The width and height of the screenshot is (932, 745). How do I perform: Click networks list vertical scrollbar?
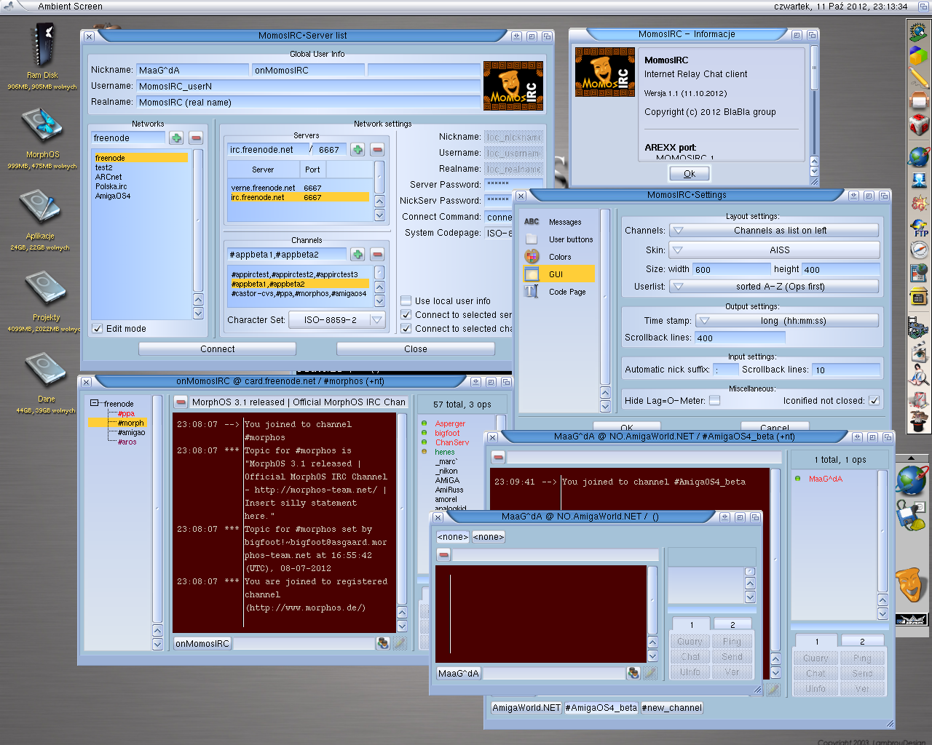(x=198, y=220)
